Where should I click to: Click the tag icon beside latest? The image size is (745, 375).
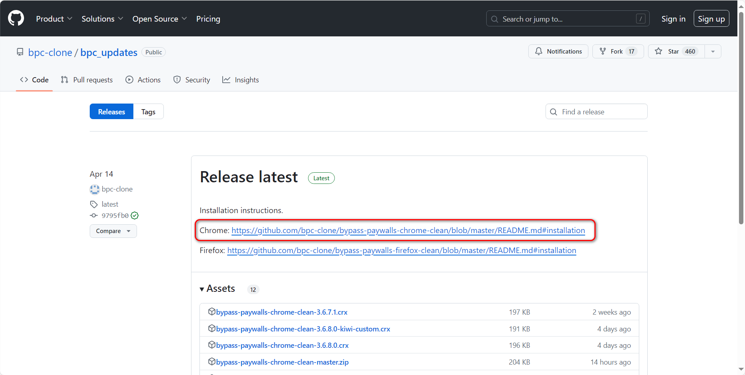(94, 204)
